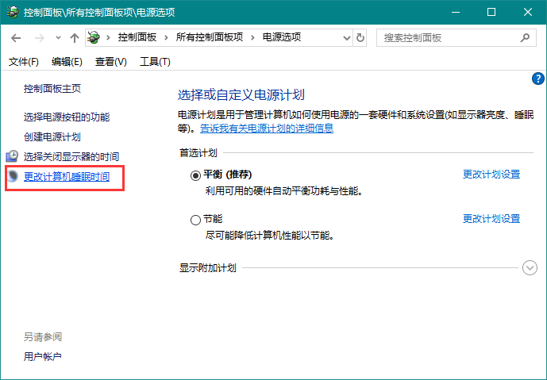
Task: Open 更改计划设置 for the 节能 plan
Action: coord(491,219)
